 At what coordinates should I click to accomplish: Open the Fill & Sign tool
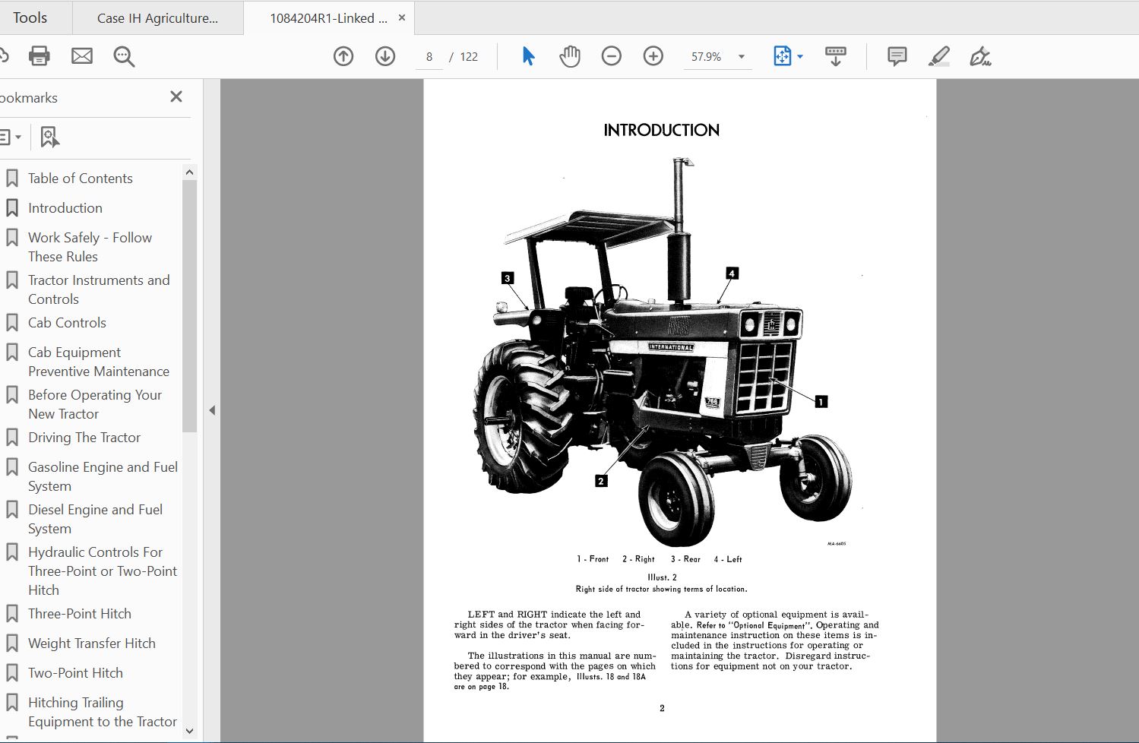click(980, 55)
